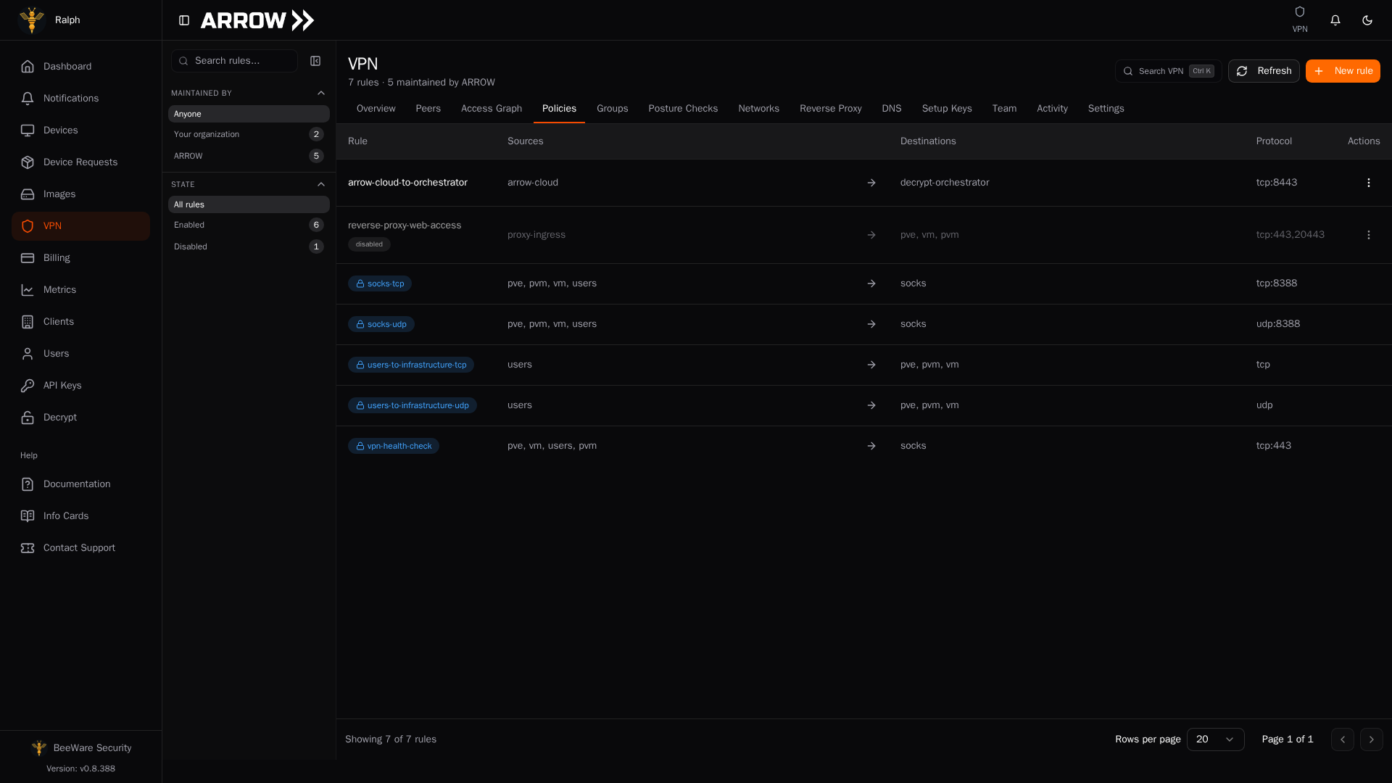
Task: Select VPN in the sidebar
Action: [x=80, y=226]
